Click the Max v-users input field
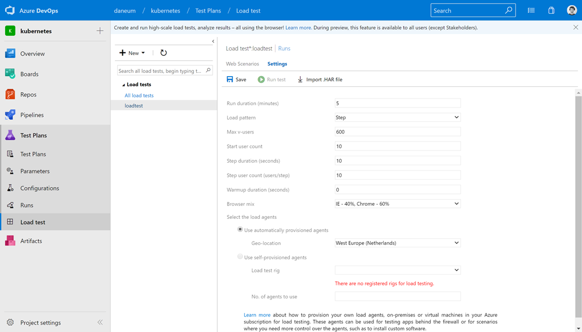The height and width of the screenshot is (332, 582). pos(397,132)
